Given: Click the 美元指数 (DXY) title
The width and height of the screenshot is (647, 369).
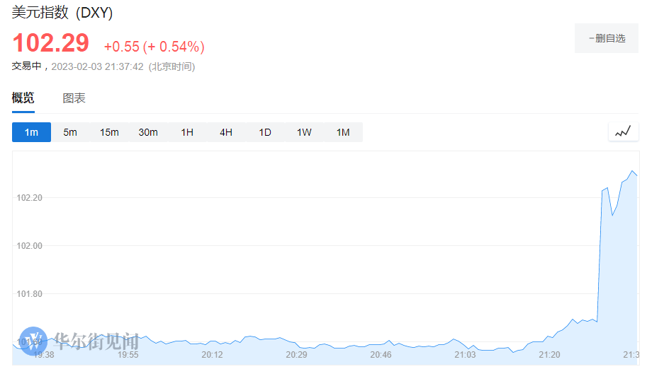Looking at the screenshot, I should [62, 12].
